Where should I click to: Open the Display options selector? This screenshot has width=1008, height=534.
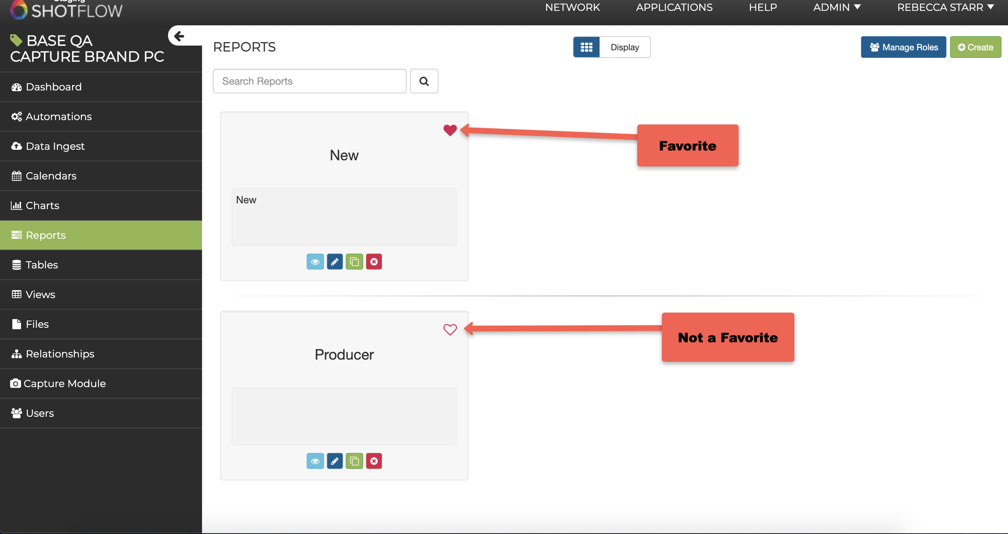click(x=625, y=47)
